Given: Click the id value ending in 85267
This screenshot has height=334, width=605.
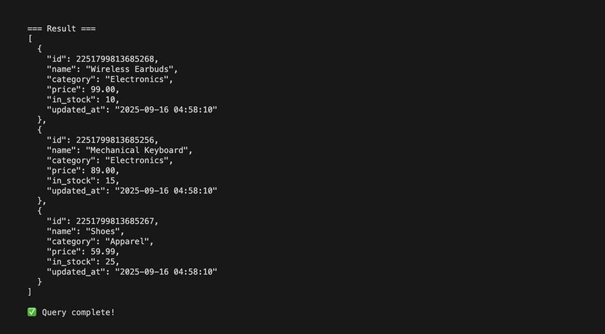Looking at the screenshot, I should pos(117,221).
